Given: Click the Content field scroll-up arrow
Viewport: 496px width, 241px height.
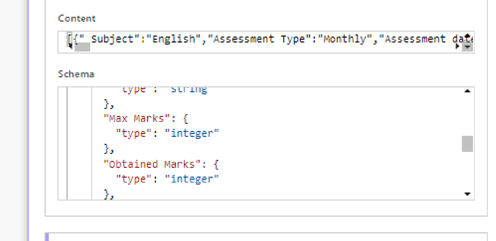Looking at the screenshot, I should 467,36.
